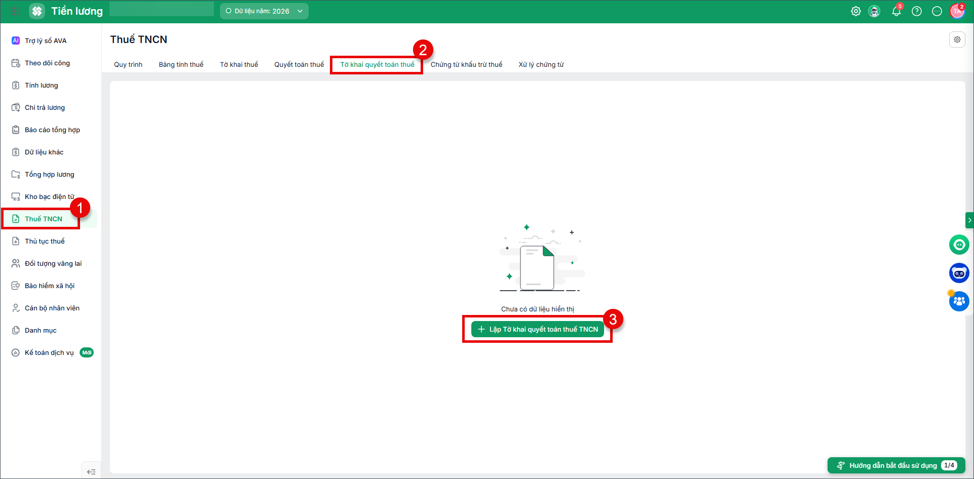Open the help question mark icon

pyautogui.click(x=917, y=11)
